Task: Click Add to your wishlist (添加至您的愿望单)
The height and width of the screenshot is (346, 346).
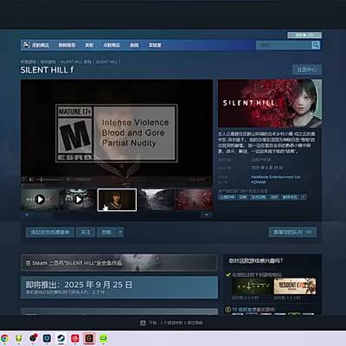Action: pyautogui.click(x=50, y=232)
